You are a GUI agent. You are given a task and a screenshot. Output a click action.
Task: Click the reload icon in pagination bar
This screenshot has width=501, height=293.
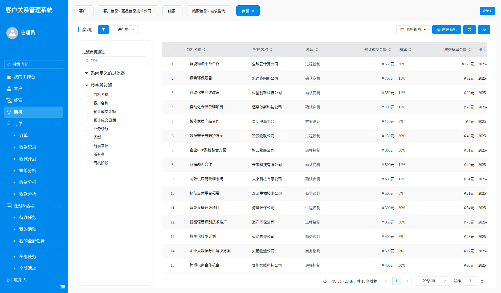pyautogui.click(x=325, y=281)
